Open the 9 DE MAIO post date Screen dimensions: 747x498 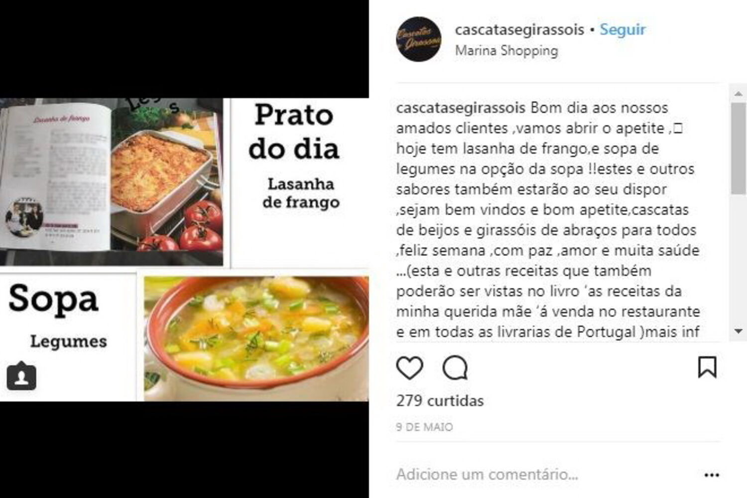click(424, 427)
